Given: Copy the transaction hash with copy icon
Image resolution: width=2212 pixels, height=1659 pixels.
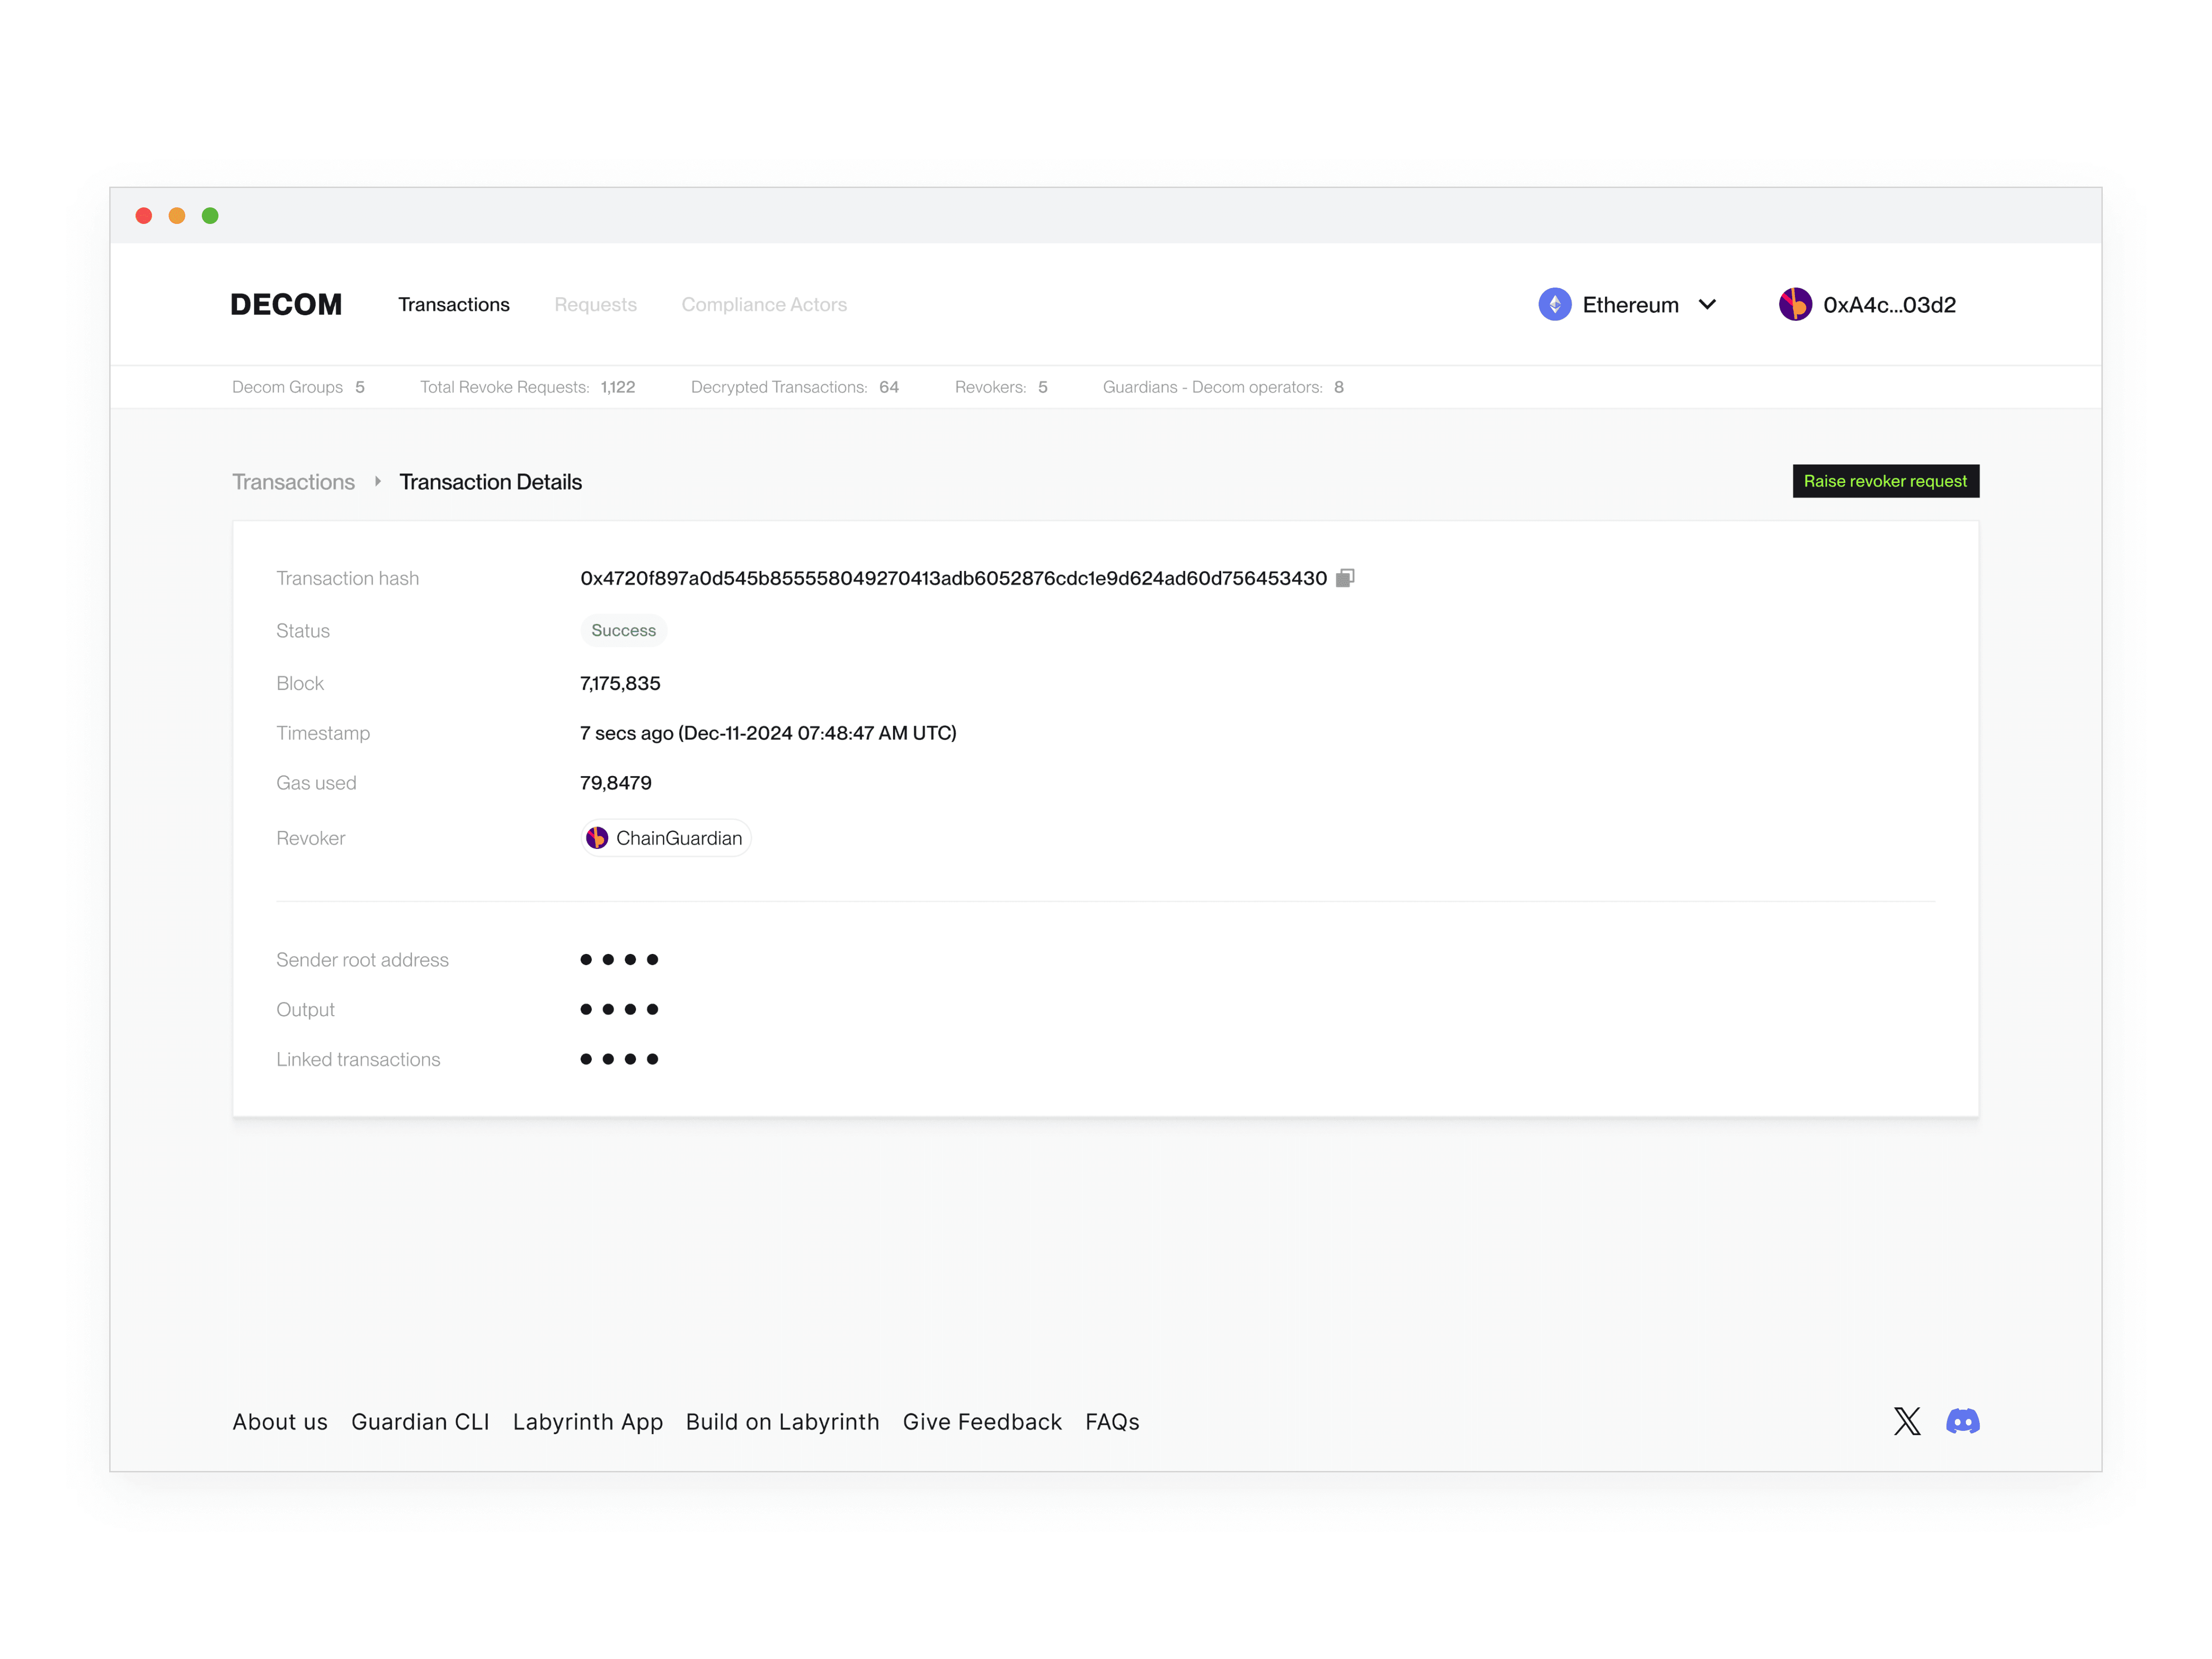Looking at the screenshot, I should (x=1345, y=578).
